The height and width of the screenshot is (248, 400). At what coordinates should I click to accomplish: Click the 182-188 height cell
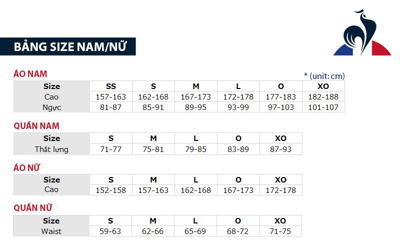click(323, 97)
